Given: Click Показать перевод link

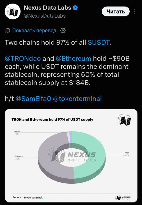Looking at the screenshot, I should pos(34,30).
